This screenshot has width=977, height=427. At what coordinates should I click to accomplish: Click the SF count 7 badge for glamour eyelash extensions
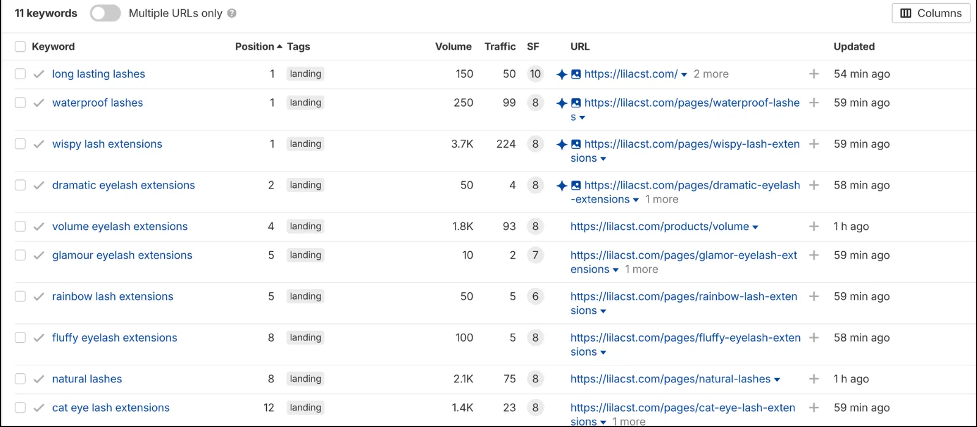535,255
